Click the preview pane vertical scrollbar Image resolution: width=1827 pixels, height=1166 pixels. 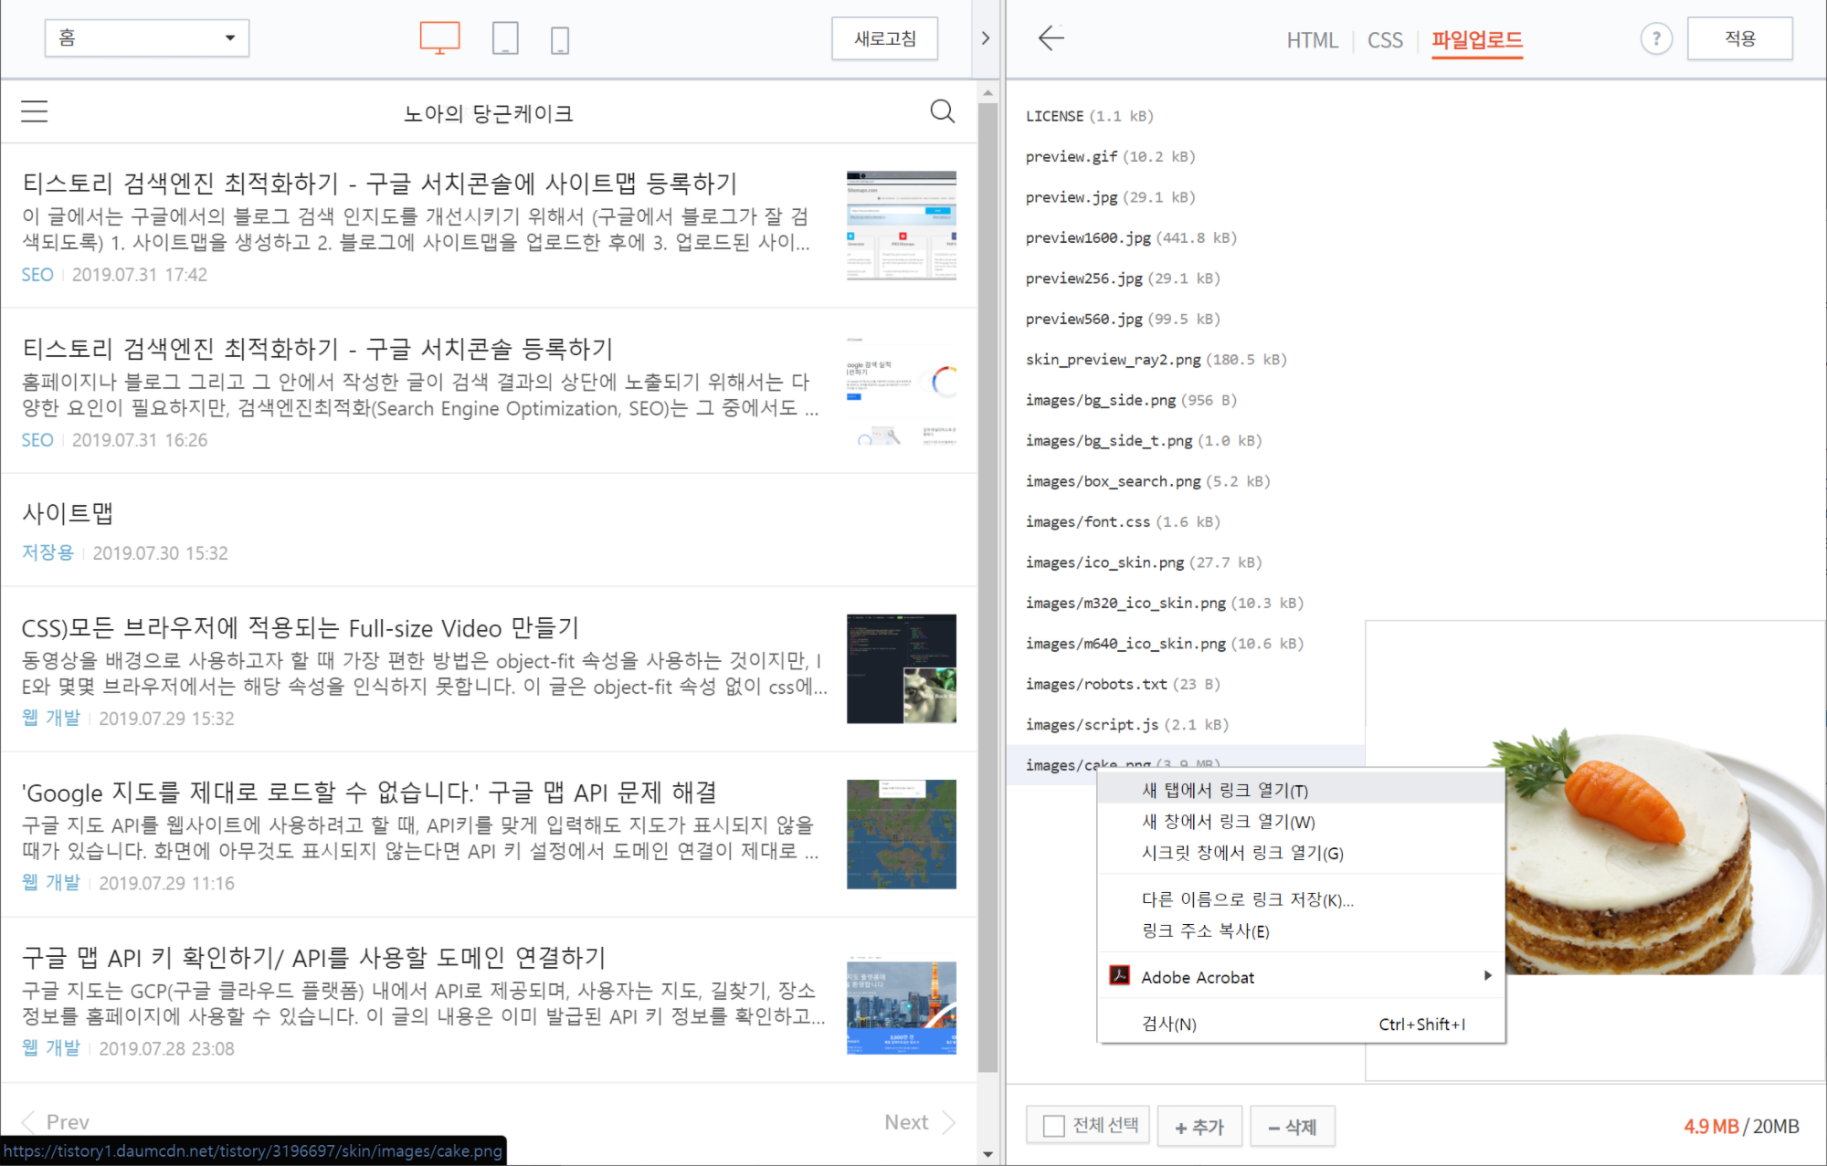(987, 584)
